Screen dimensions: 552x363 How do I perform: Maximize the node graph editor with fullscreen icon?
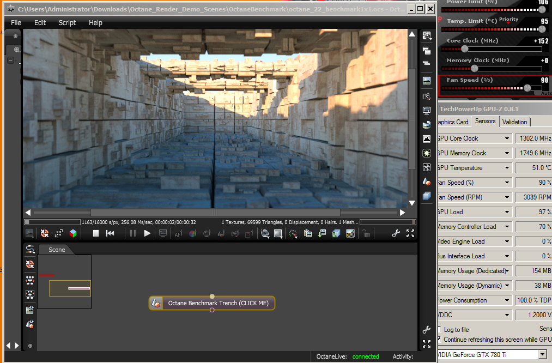[427, 343]
